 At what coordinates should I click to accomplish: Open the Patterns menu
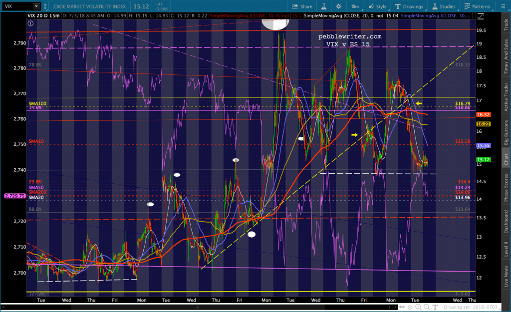point(477,6)
